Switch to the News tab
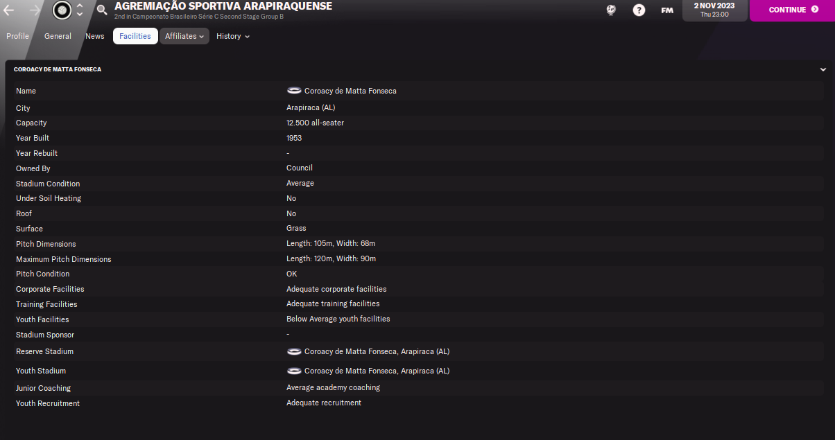This screenshot has width=835, height=440. pos(95,36)
